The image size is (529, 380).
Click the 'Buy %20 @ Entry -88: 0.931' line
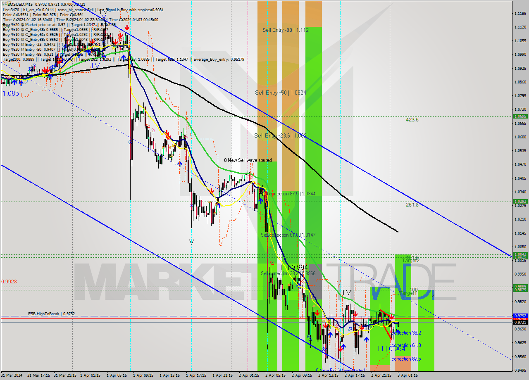(28, 55)
